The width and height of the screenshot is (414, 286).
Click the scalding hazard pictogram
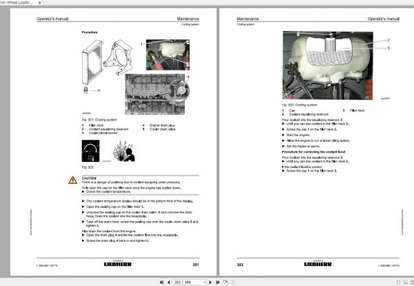tap(124, 151)
